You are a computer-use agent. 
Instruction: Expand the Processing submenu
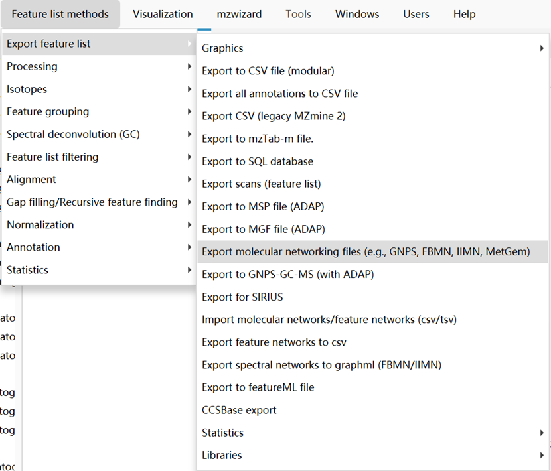tap(32, 66)
